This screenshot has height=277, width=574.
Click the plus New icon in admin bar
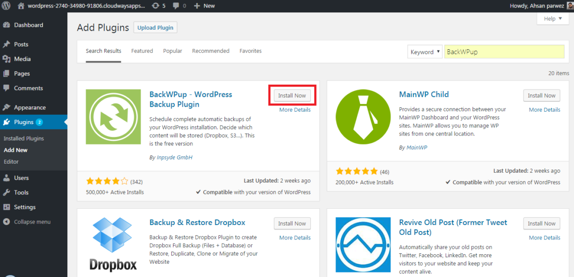196,6
